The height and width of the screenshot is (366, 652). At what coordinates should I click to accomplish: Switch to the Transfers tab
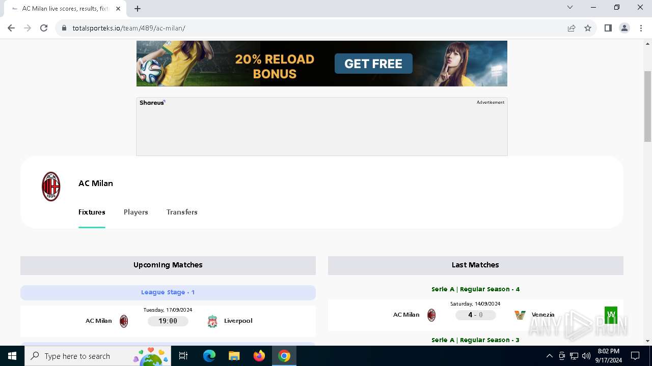(x=182, y=212)
